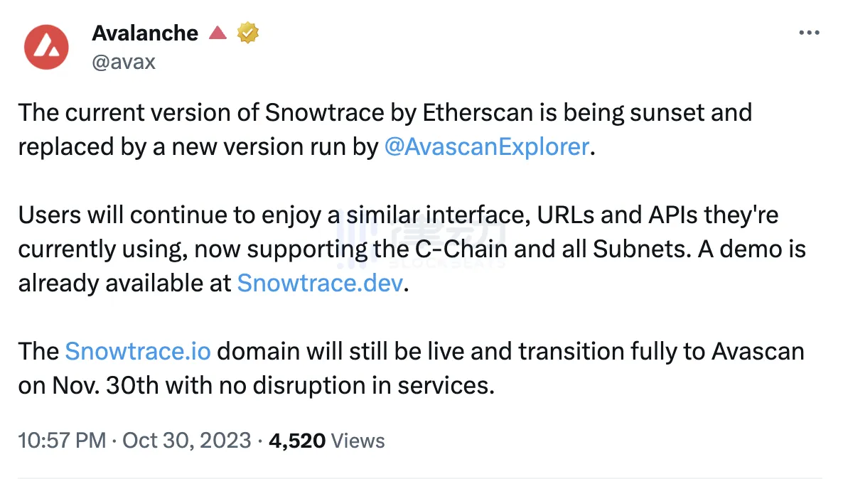Click the 10:57 PM timestamp

pos(63,440)
